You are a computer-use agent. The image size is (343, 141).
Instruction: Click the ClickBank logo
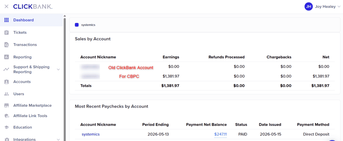coord(33,7)
